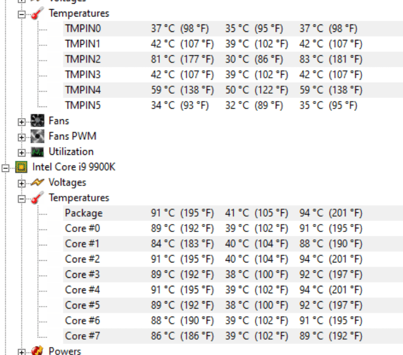Click Core #1 current value 84 °C (183 °F)
This screenshot has height=355, width=403.
(182, 244)
